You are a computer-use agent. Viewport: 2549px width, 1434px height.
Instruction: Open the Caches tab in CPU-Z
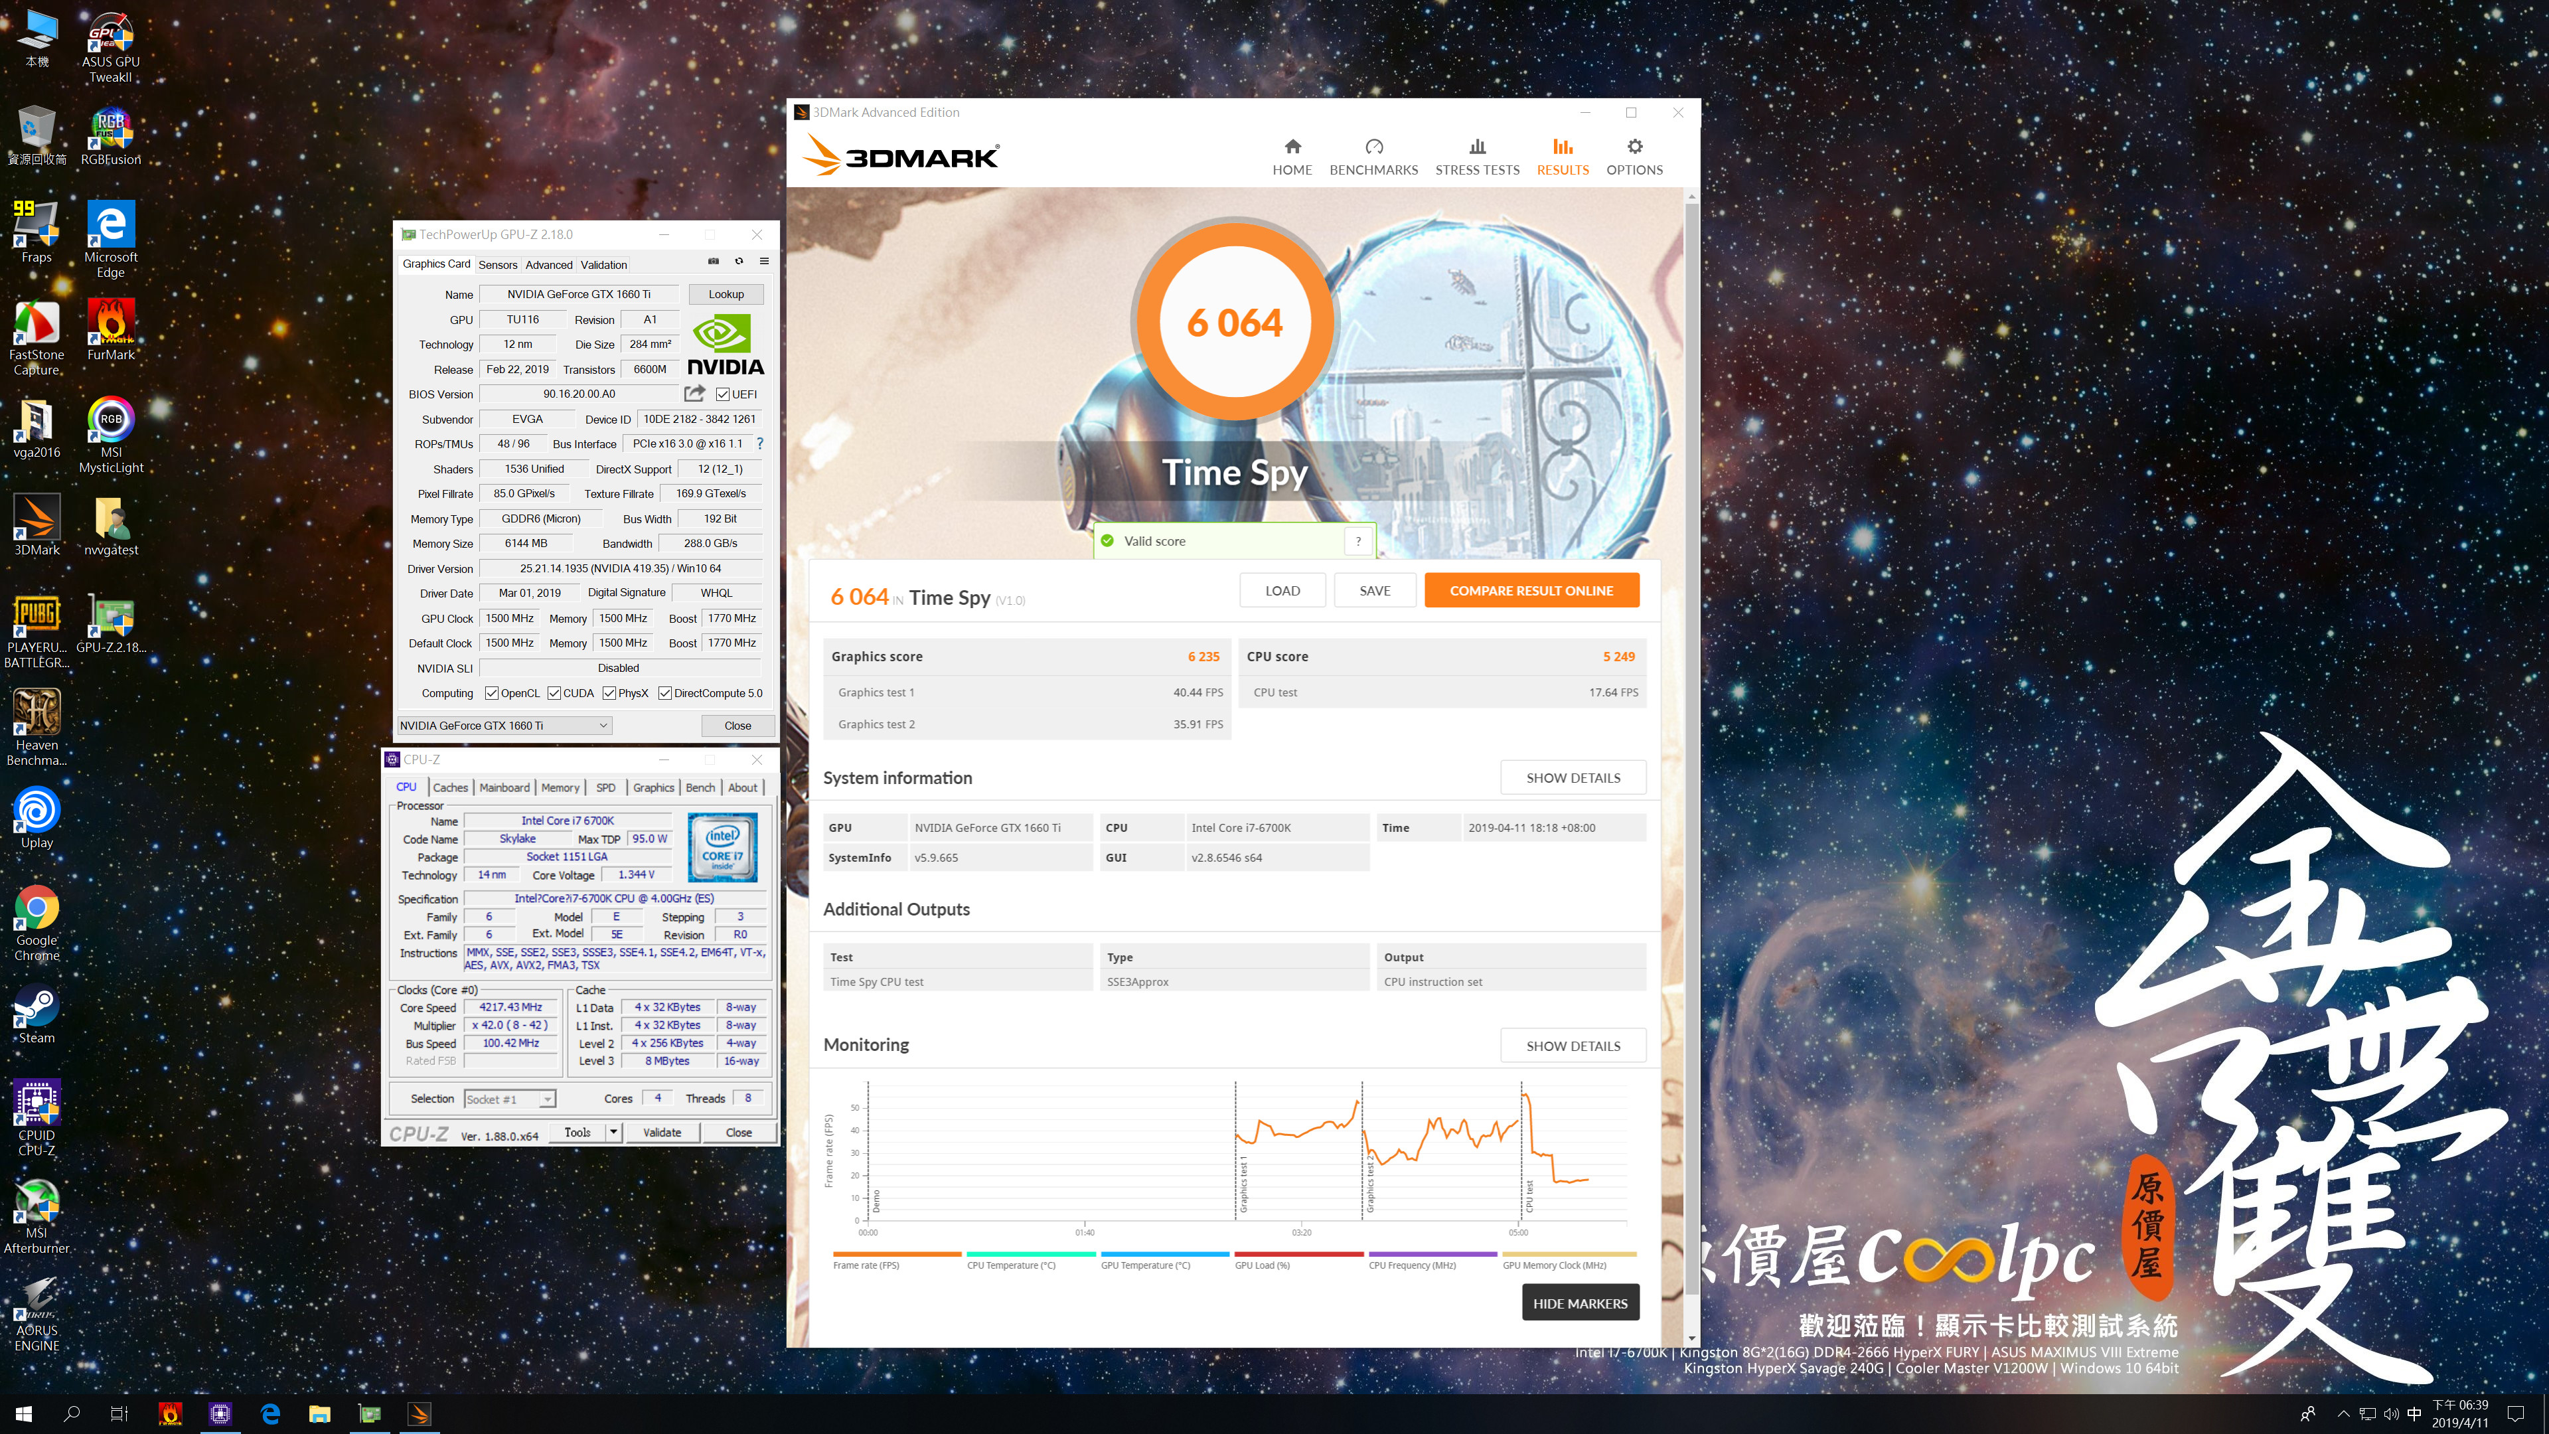click(x=450, y=788)
